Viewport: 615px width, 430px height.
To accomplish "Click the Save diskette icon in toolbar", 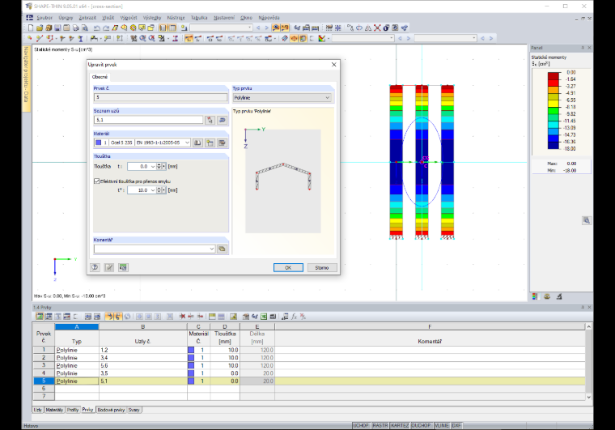I will (x=57, y=28).
